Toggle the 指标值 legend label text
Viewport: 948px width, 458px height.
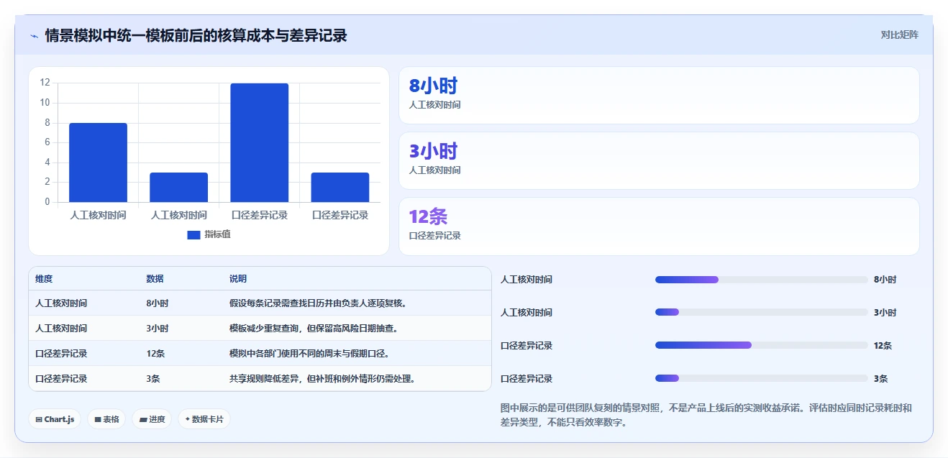[217, 234]
